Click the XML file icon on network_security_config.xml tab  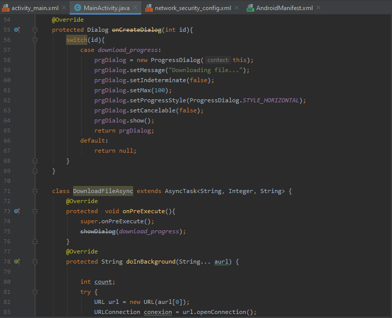click(x=149, y=8)
